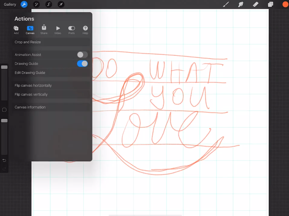
Task: Disable the Drawing Guide
Action: [82, 64]
